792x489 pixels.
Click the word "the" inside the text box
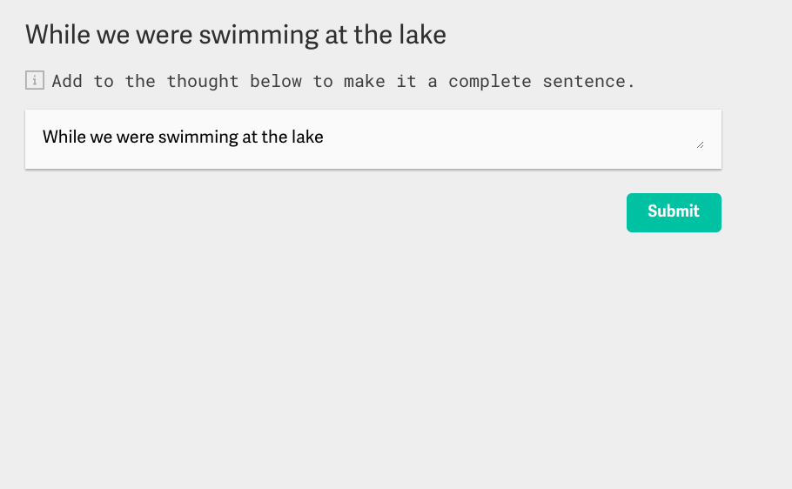coord(274,137)
